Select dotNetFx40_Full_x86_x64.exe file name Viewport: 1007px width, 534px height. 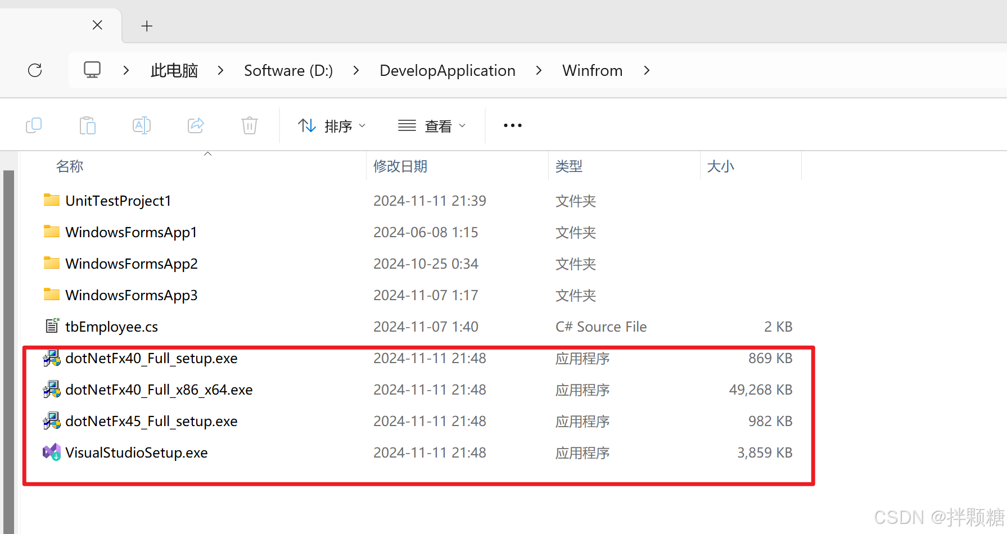click(159, 390)
